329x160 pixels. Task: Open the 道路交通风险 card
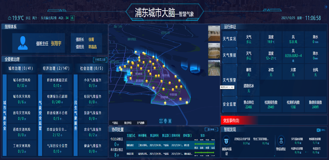[x=22, y=132]
